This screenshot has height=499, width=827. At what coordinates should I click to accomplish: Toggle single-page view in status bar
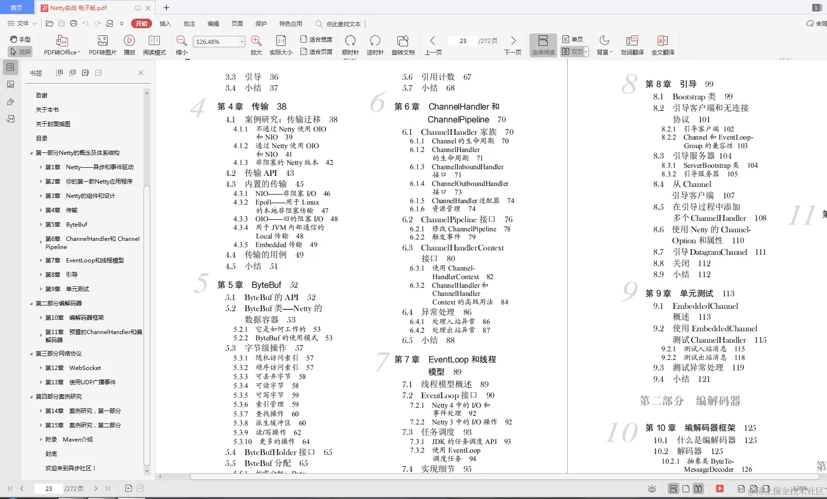(685, 488)
